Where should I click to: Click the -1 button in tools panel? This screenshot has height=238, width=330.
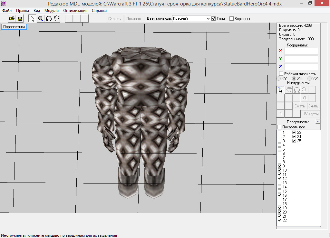[280, 114]
